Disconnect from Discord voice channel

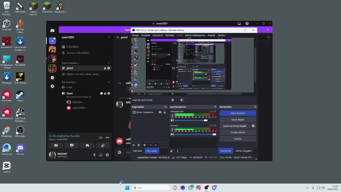(107, 138)
